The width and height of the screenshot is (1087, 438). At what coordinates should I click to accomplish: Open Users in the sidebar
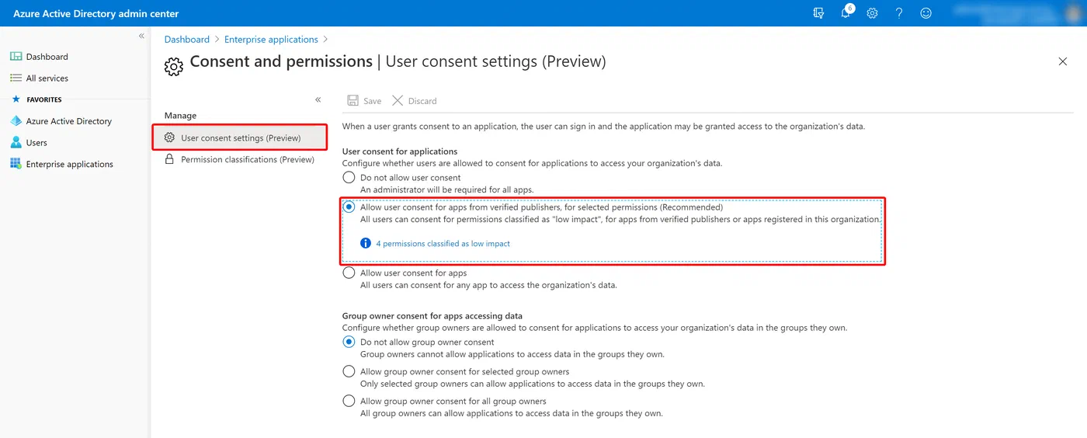(36, 143)
